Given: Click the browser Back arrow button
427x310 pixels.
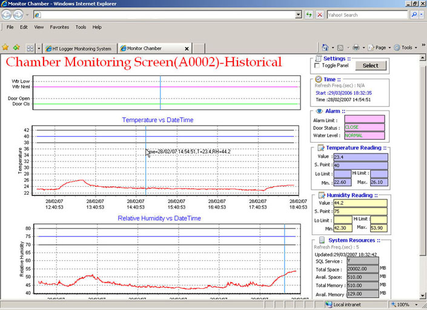Looking at the screenshot, I should click(x=7, y=15).
